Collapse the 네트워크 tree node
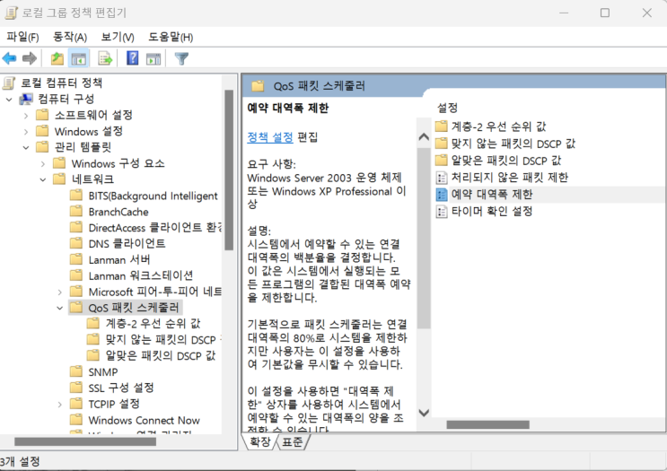Viewport: 667px width, 471px height. coord(43,179)
